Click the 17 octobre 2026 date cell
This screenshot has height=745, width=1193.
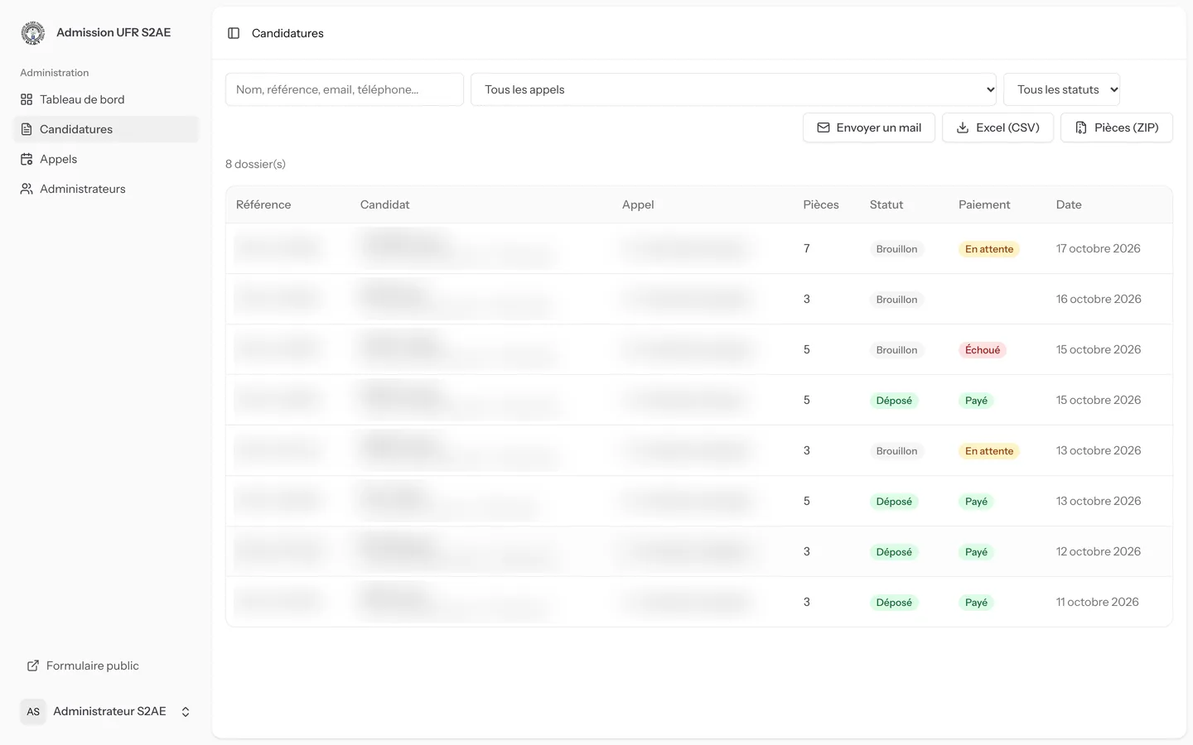click(x=1098, y=248)
